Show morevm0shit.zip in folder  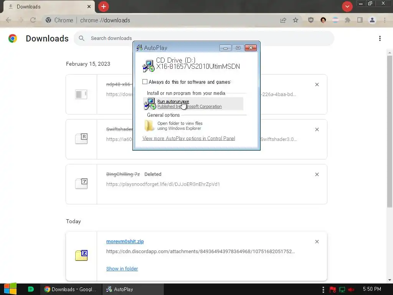122,268
